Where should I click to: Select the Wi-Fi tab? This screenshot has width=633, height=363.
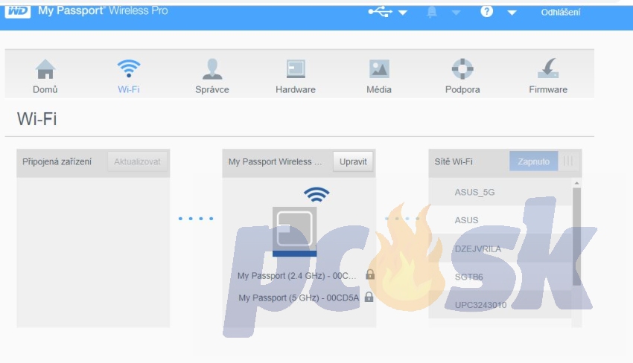tap(129, 76)
